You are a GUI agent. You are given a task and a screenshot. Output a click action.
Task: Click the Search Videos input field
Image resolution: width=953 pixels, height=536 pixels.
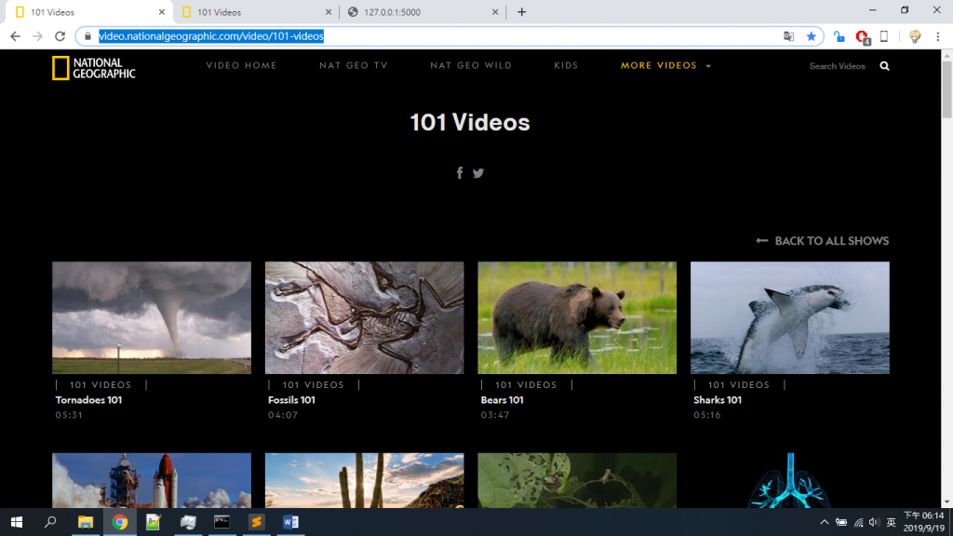coord(837,66)
